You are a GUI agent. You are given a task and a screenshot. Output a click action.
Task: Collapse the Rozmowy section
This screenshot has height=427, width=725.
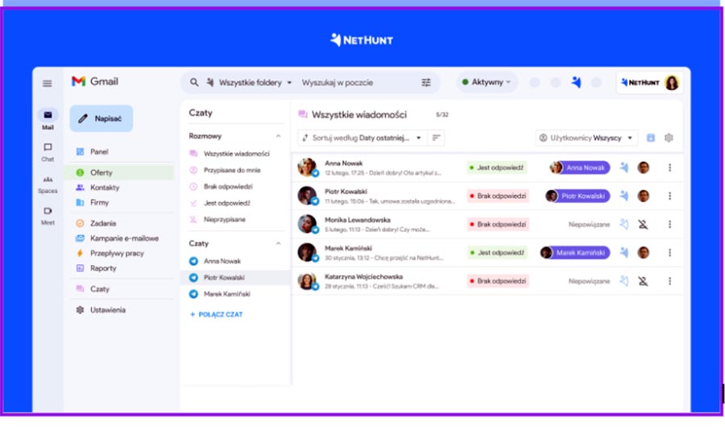pos(279,136)
